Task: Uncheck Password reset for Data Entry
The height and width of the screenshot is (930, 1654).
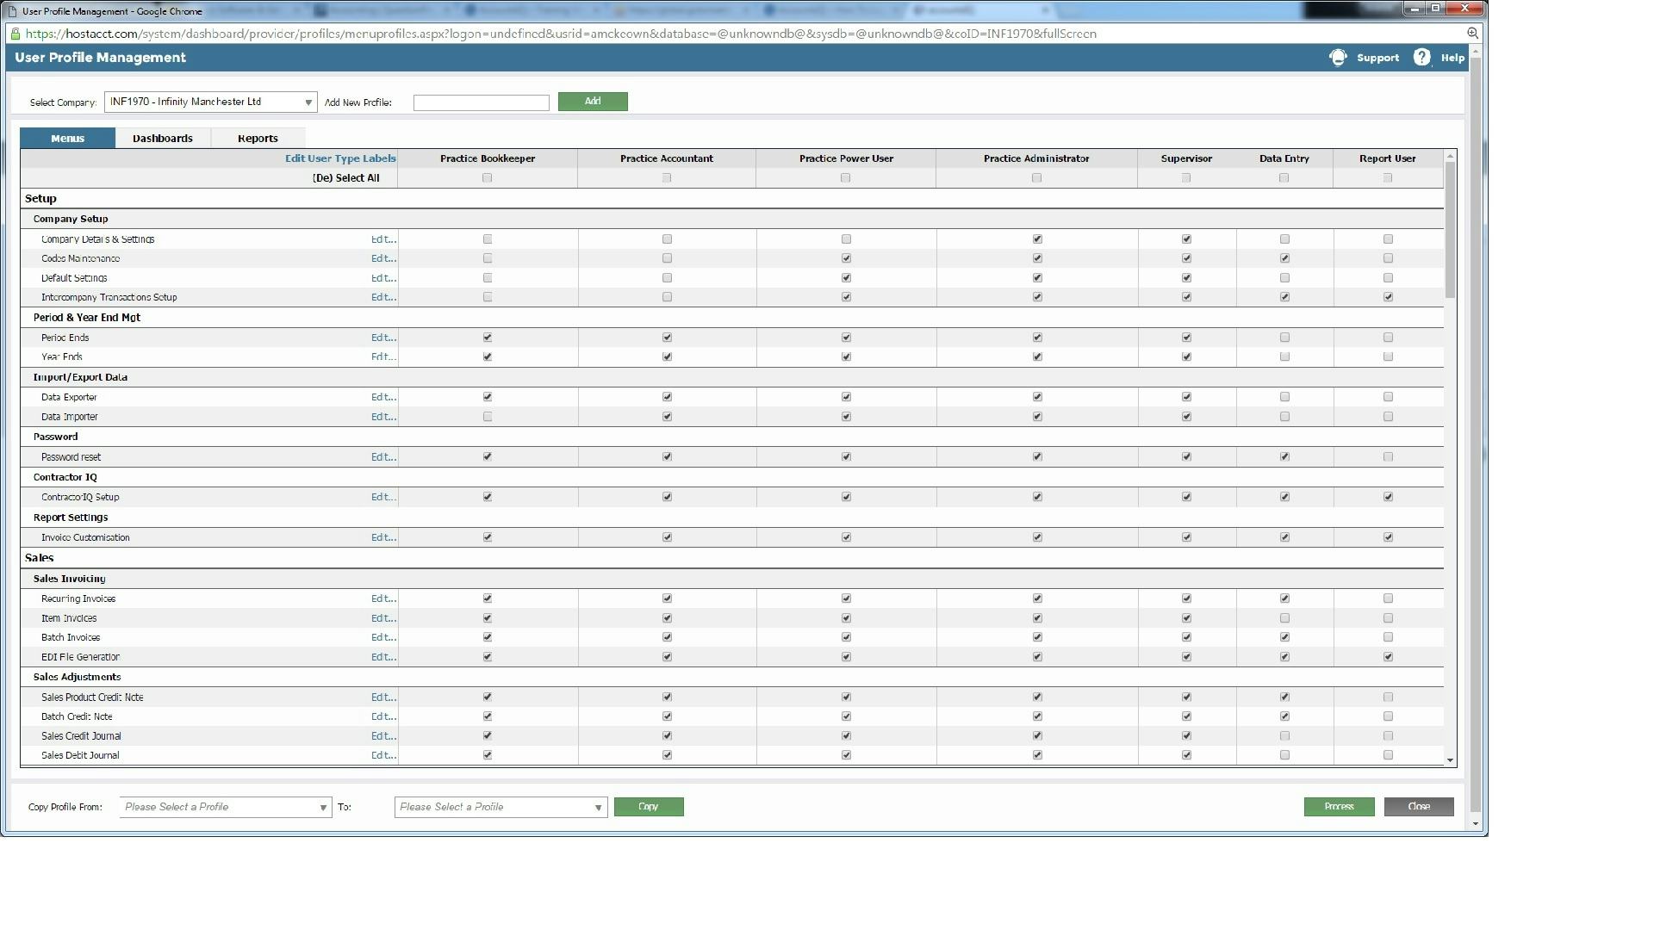Action: click(1284, 457)
